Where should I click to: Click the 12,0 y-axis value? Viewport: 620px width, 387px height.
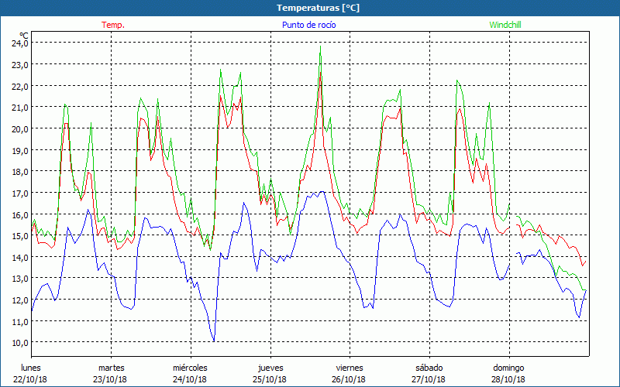[x=20, y=300]
